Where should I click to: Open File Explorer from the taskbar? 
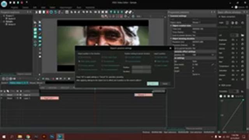tap(20, 136)
